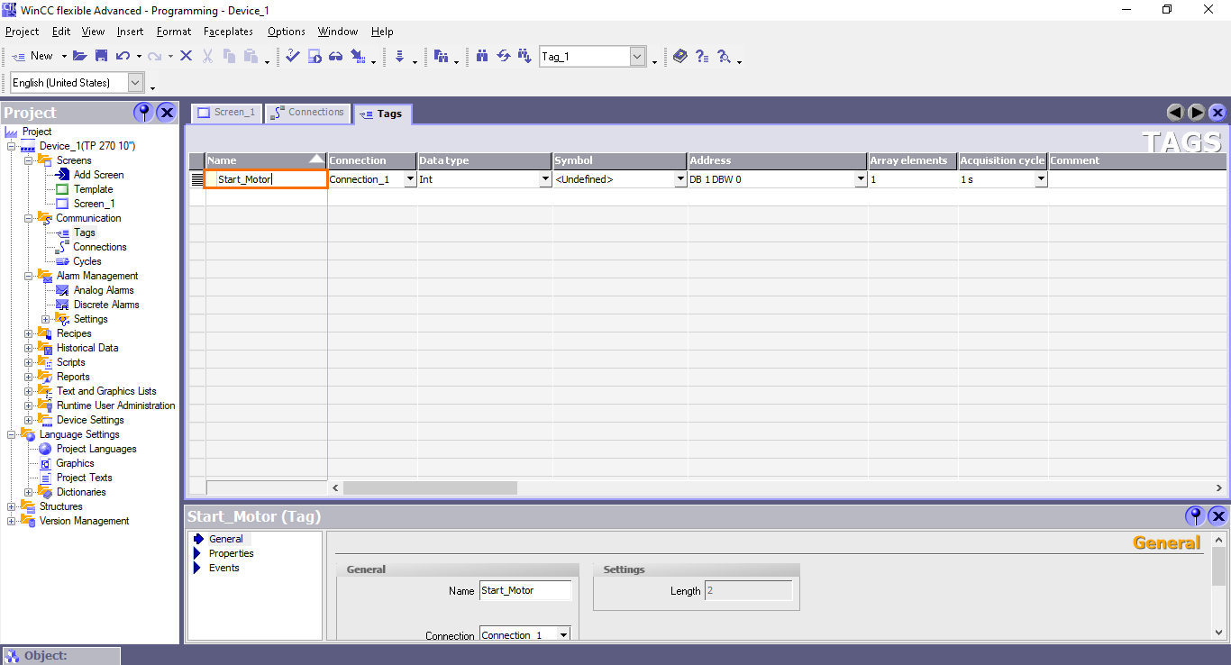Expand the Structures tree node
The width and height of the screenshot is (1231, 665).
pos(12,506)
